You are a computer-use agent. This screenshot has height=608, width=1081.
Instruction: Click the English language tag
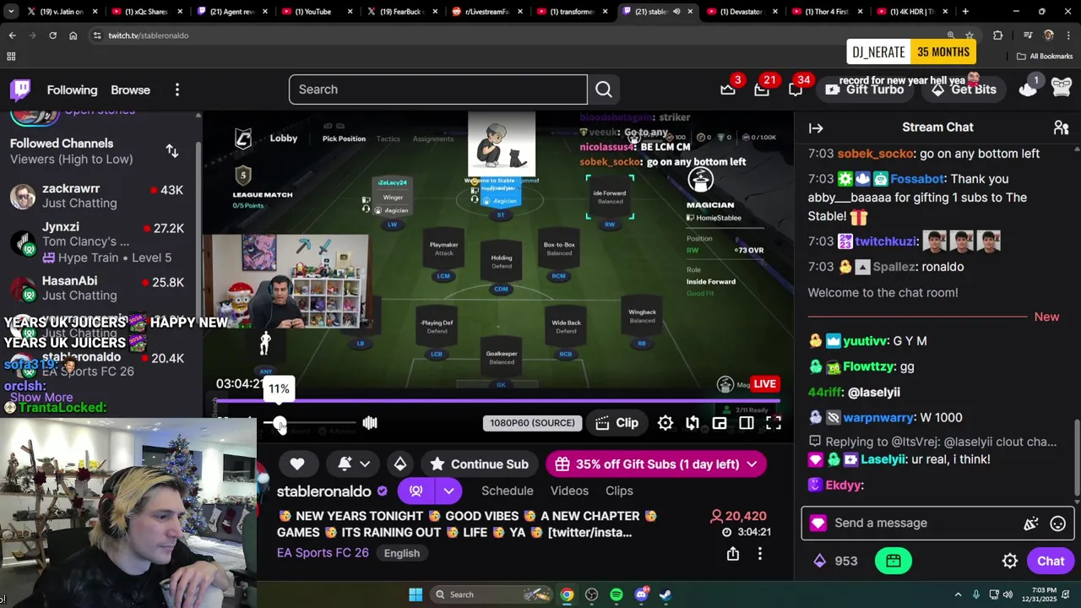(402, 553)
